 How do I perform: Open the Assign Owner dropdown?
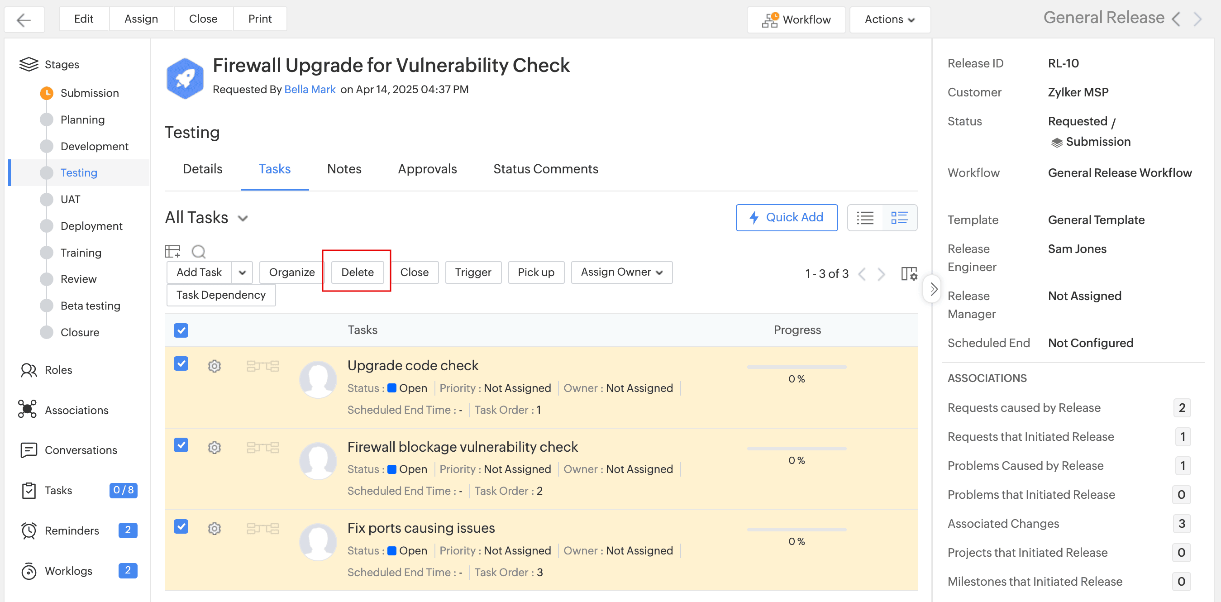tap(621, 272)
